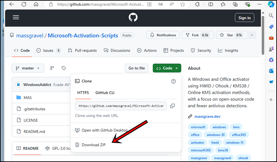
Task: Select the README tab below file list
Action: (27, 148)
